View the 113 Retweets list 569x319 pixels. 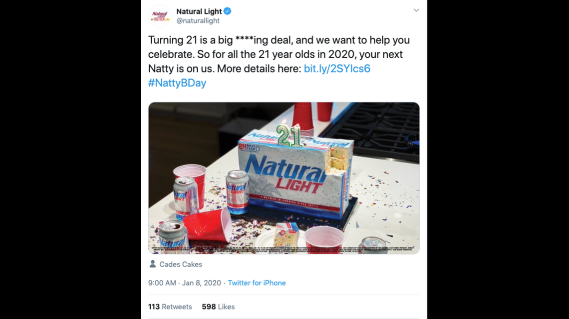tap(170, 307)
